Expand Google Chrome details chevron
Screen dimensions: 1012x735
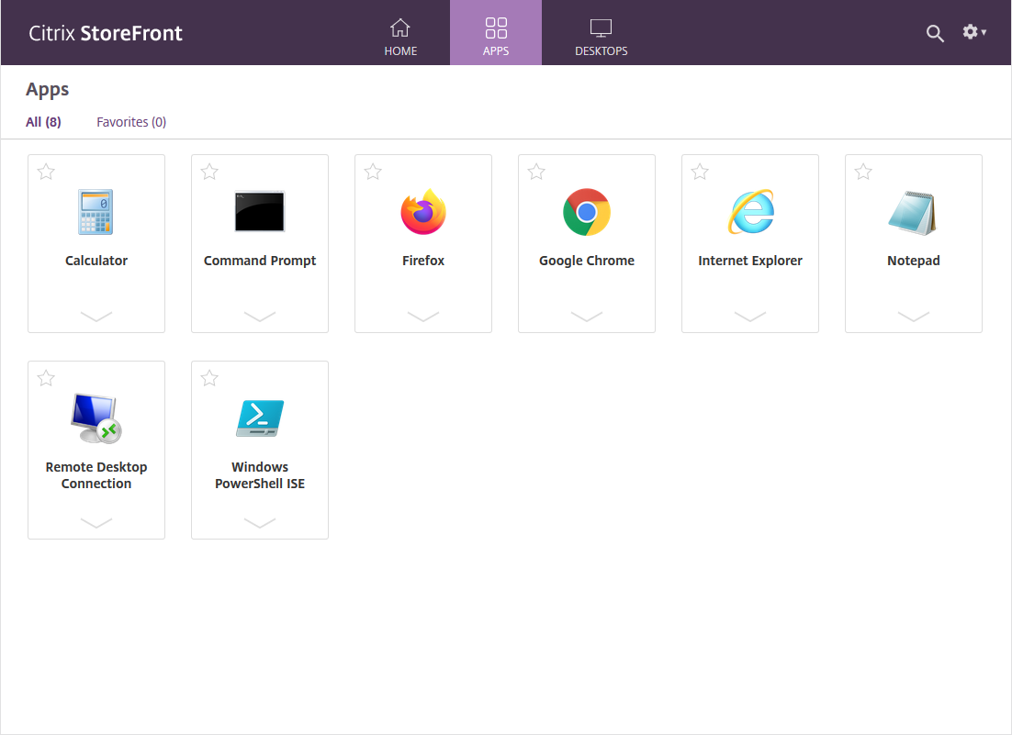[587, 316]
